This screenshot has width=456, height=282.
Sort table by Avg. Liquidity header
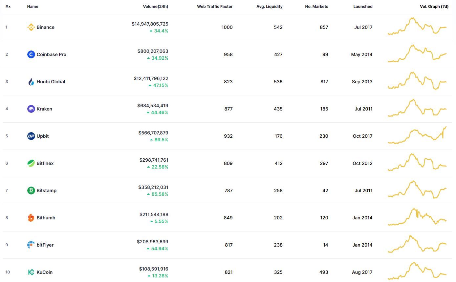pos(270,7)
